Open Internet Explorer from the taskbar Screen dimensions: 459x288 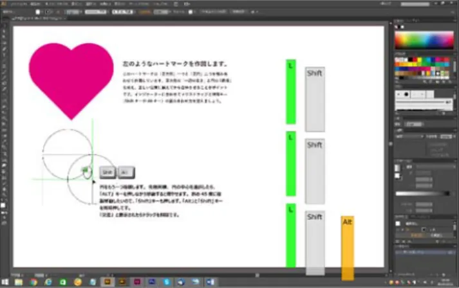tap(48, 282)
